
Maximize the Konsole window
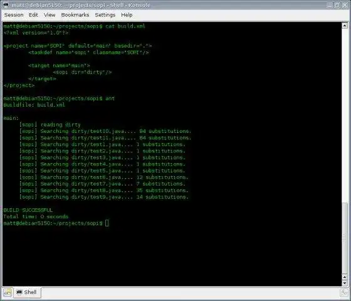coord(337,5)
